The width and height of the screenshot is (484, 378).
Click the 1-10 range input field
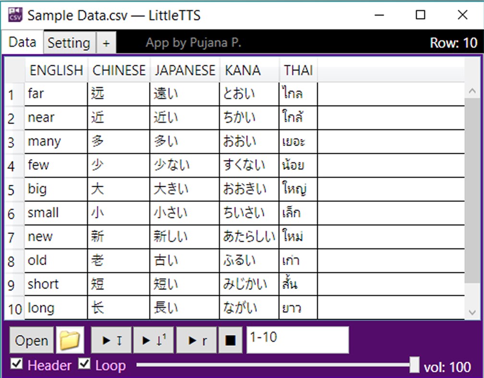pos(298,339)
